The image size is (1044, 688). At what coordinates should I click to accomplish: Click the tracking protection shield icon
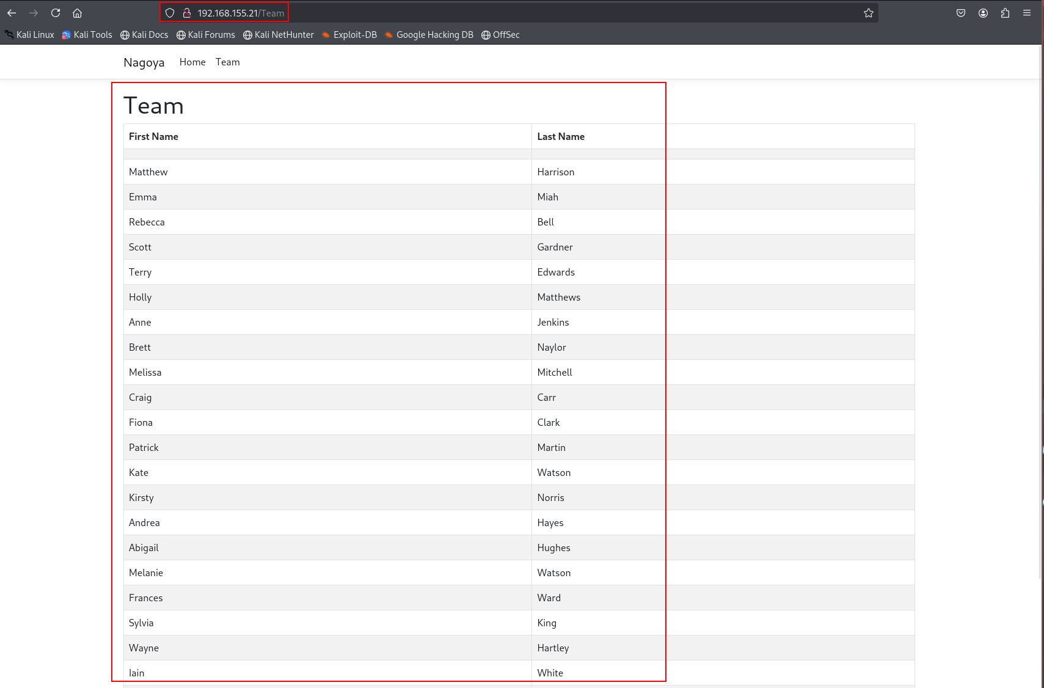tap(170, 13)
